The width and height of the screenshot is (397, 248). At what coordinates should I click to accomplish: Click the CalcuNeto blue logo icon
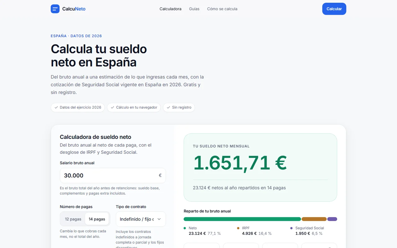pyautogui.click(x=55, y=9)
